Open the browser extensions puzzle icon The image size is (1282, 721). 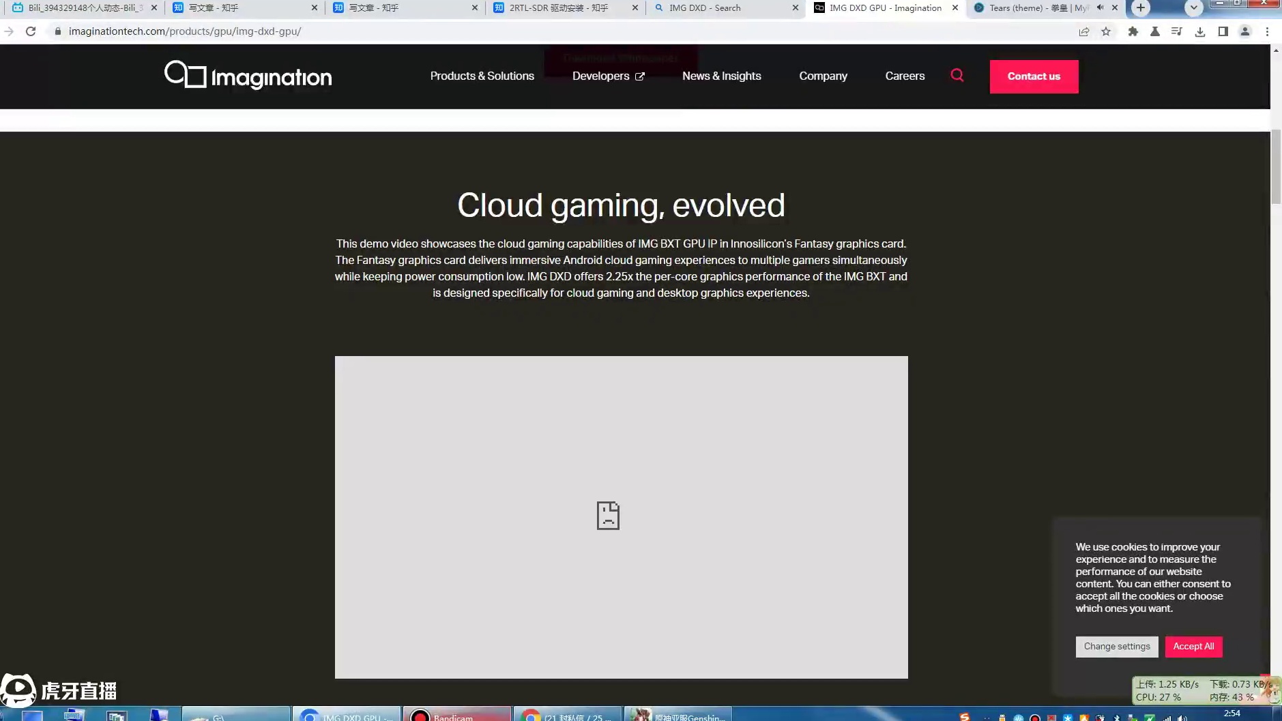coord(1133,31)
